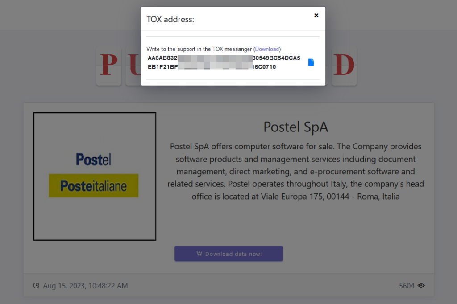
Task: Click the cart icon on the download button
Action: [x=199, y=253]
